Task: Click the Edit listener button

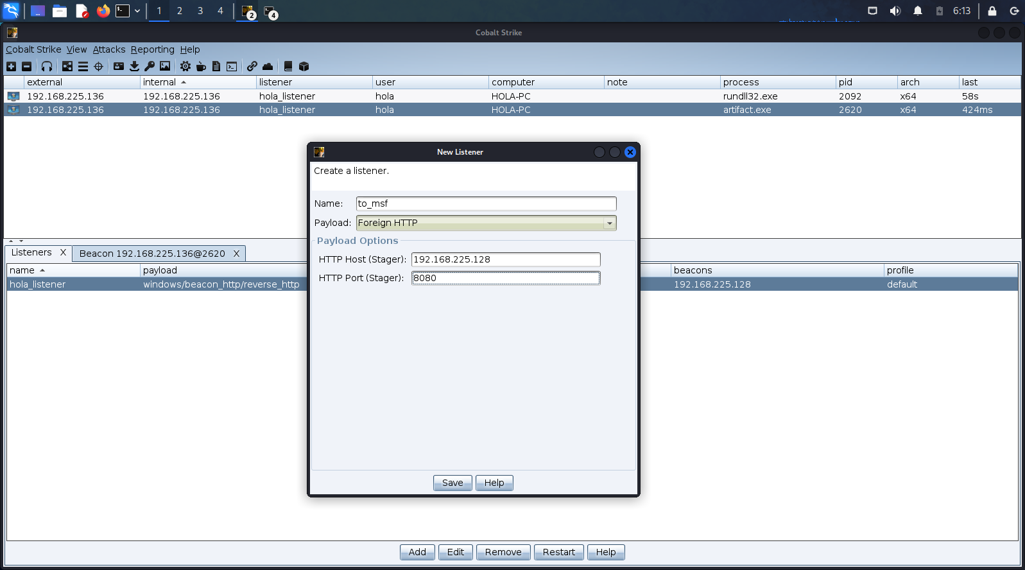Action: point(456,552)
